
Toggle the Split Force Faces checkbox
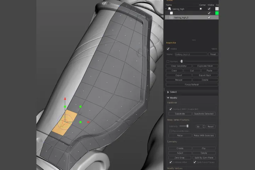click(194, 162)
